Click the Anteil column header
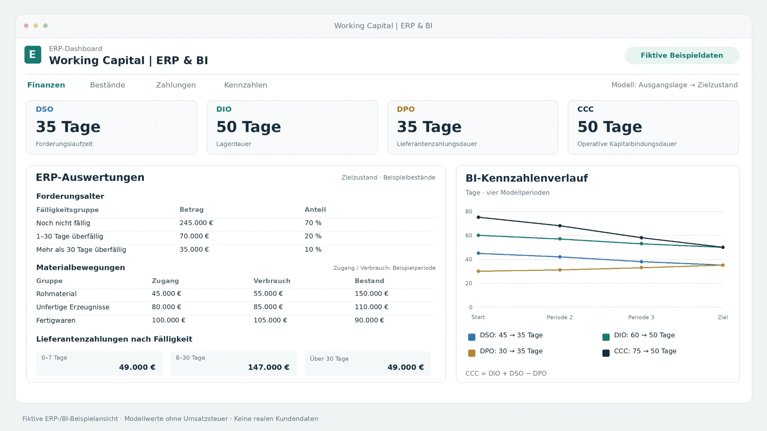 pos(315,210)
